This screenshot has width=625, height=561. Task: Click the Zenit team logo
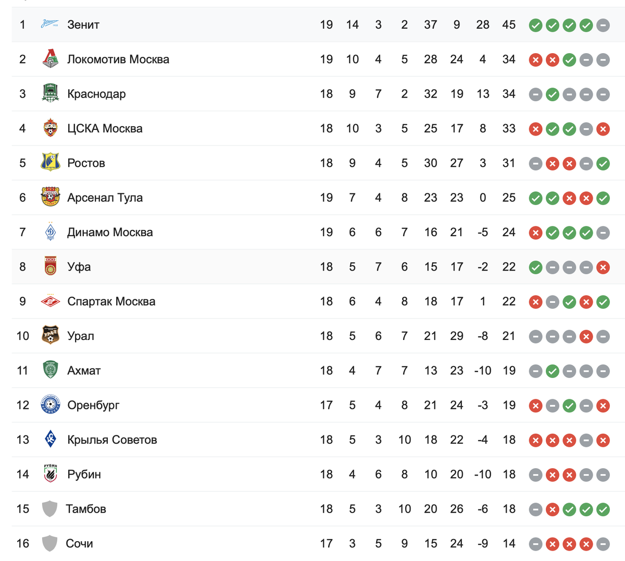(50, 24)
